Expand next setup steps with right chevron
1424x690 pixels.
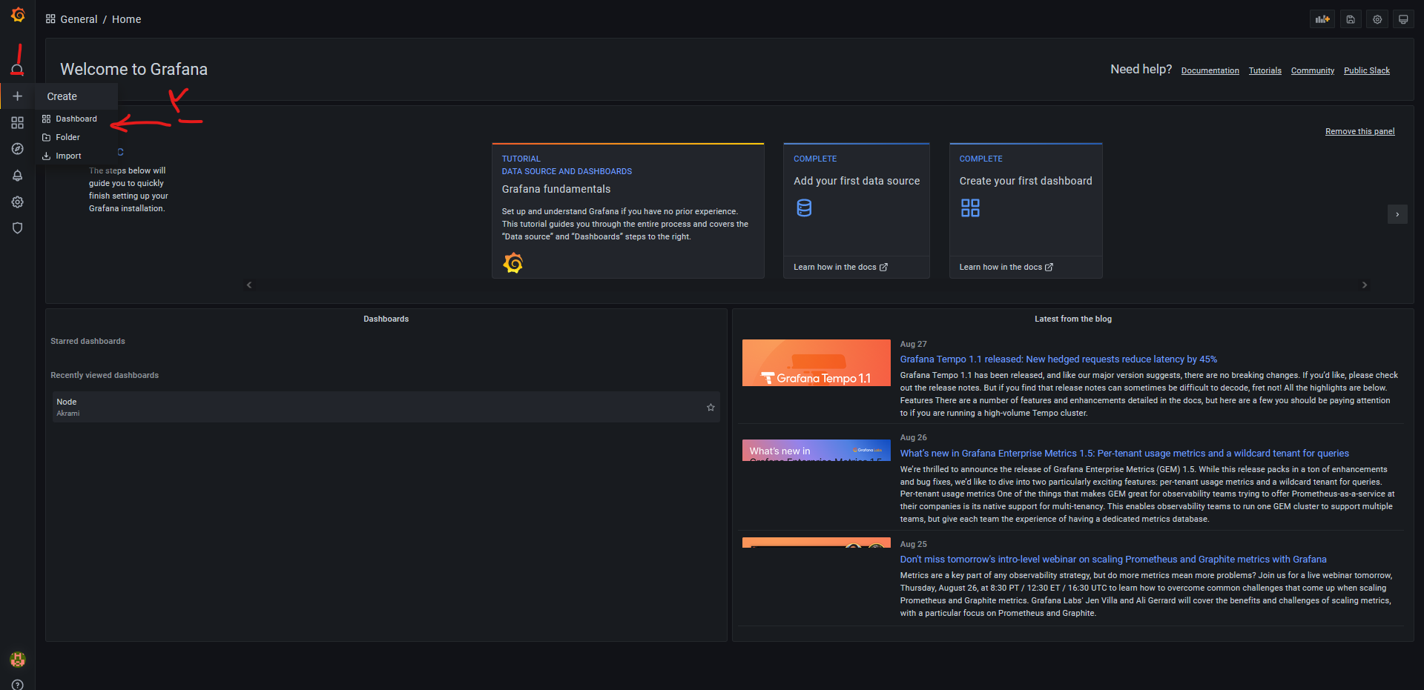click(1397, 214)
